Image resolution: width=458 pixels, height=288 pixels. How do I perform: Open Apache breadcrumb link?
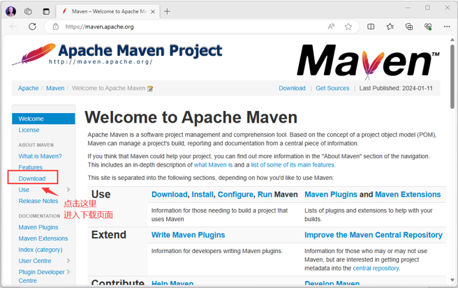29,88
